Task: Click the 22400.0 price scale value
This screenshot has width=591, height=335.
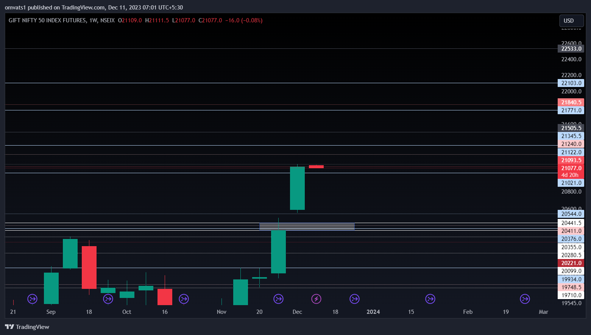Action: click(x=571, y=59)
